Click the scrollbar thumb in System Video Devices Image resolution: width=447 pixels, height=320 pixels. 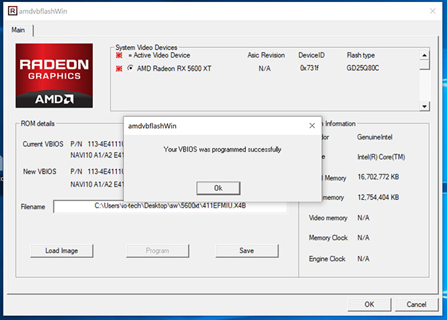424,65
